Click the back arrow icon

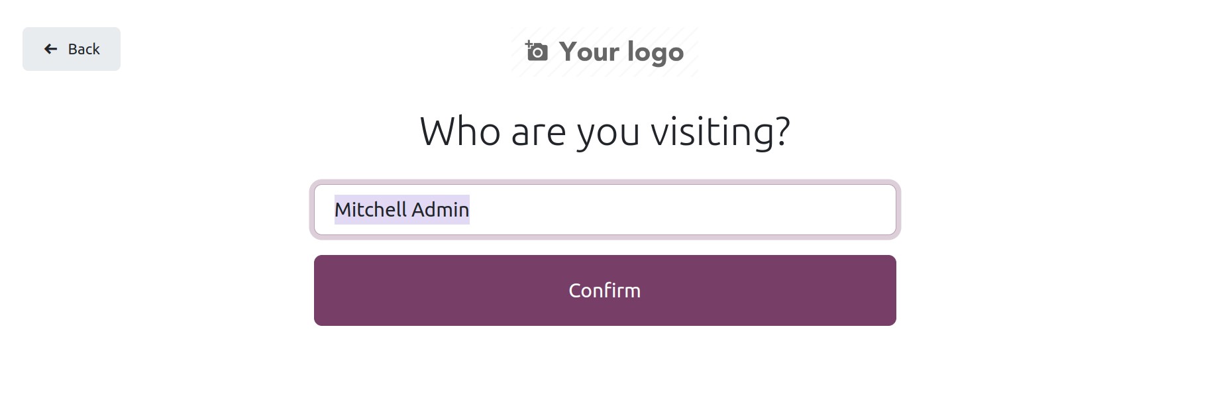pos(50,49)
